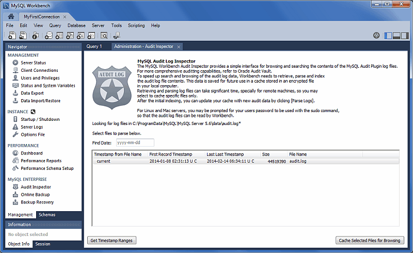Open Client Connections in Navigator
Viewport: 413px width, 253px height.
click(x=39, y=70)
